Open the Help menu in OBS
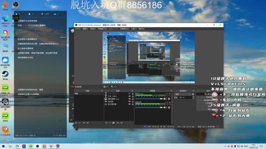This screenshot has height=149, width=266. (141, 29)
